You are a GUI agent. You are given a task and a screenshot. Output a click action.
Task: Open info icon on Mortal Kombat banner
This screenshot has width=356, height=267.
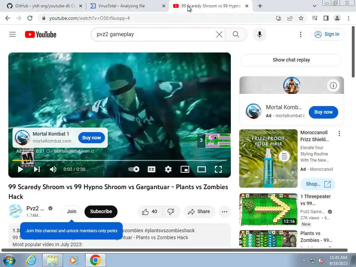(333, 86)
